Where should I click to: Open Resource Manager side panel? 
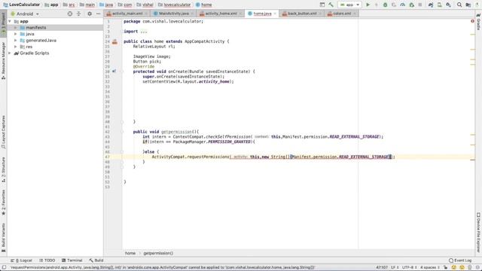[3, 60]
